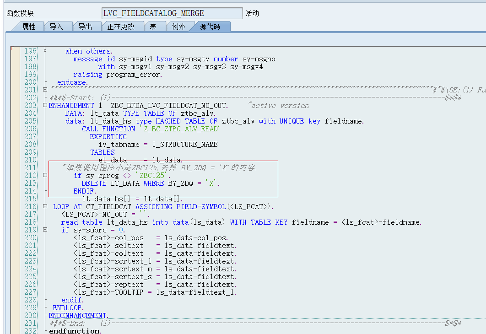Click the <LS_FCAT>-NO_OUT assignment line
The image size is (486, 334).
[x=105, y=215]
